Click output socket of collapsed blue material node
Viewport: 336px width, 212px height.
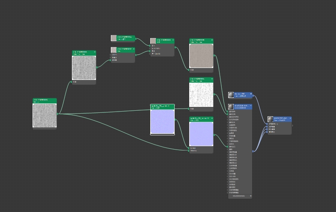click(x=253, y=96)
